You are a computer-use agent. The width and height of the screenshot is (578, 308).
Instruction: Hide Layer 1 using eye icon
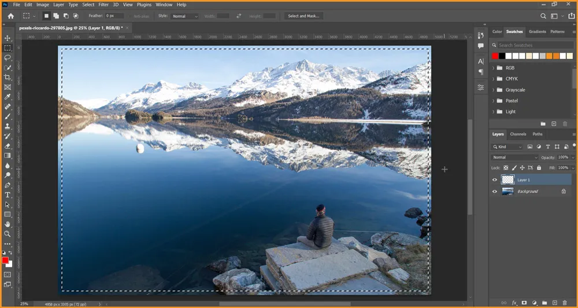coord(495,180)
